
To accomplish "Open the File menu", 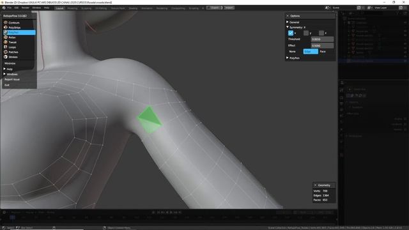I will 10,8.
